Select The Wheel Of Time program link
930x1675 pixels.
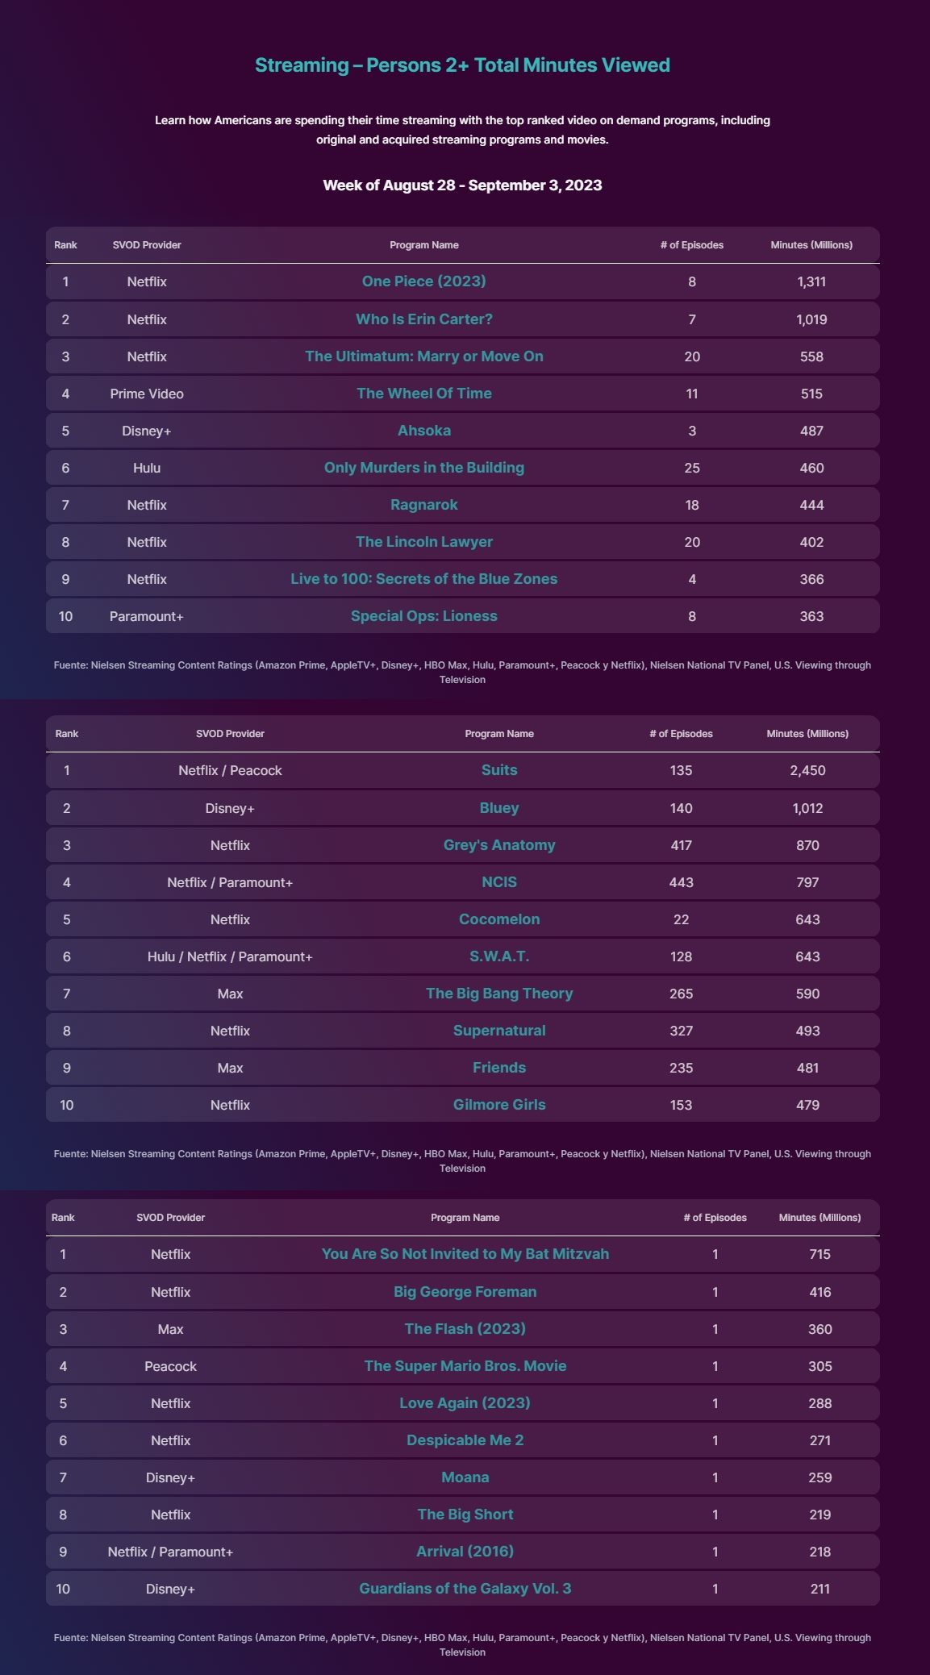coord(423,394)
